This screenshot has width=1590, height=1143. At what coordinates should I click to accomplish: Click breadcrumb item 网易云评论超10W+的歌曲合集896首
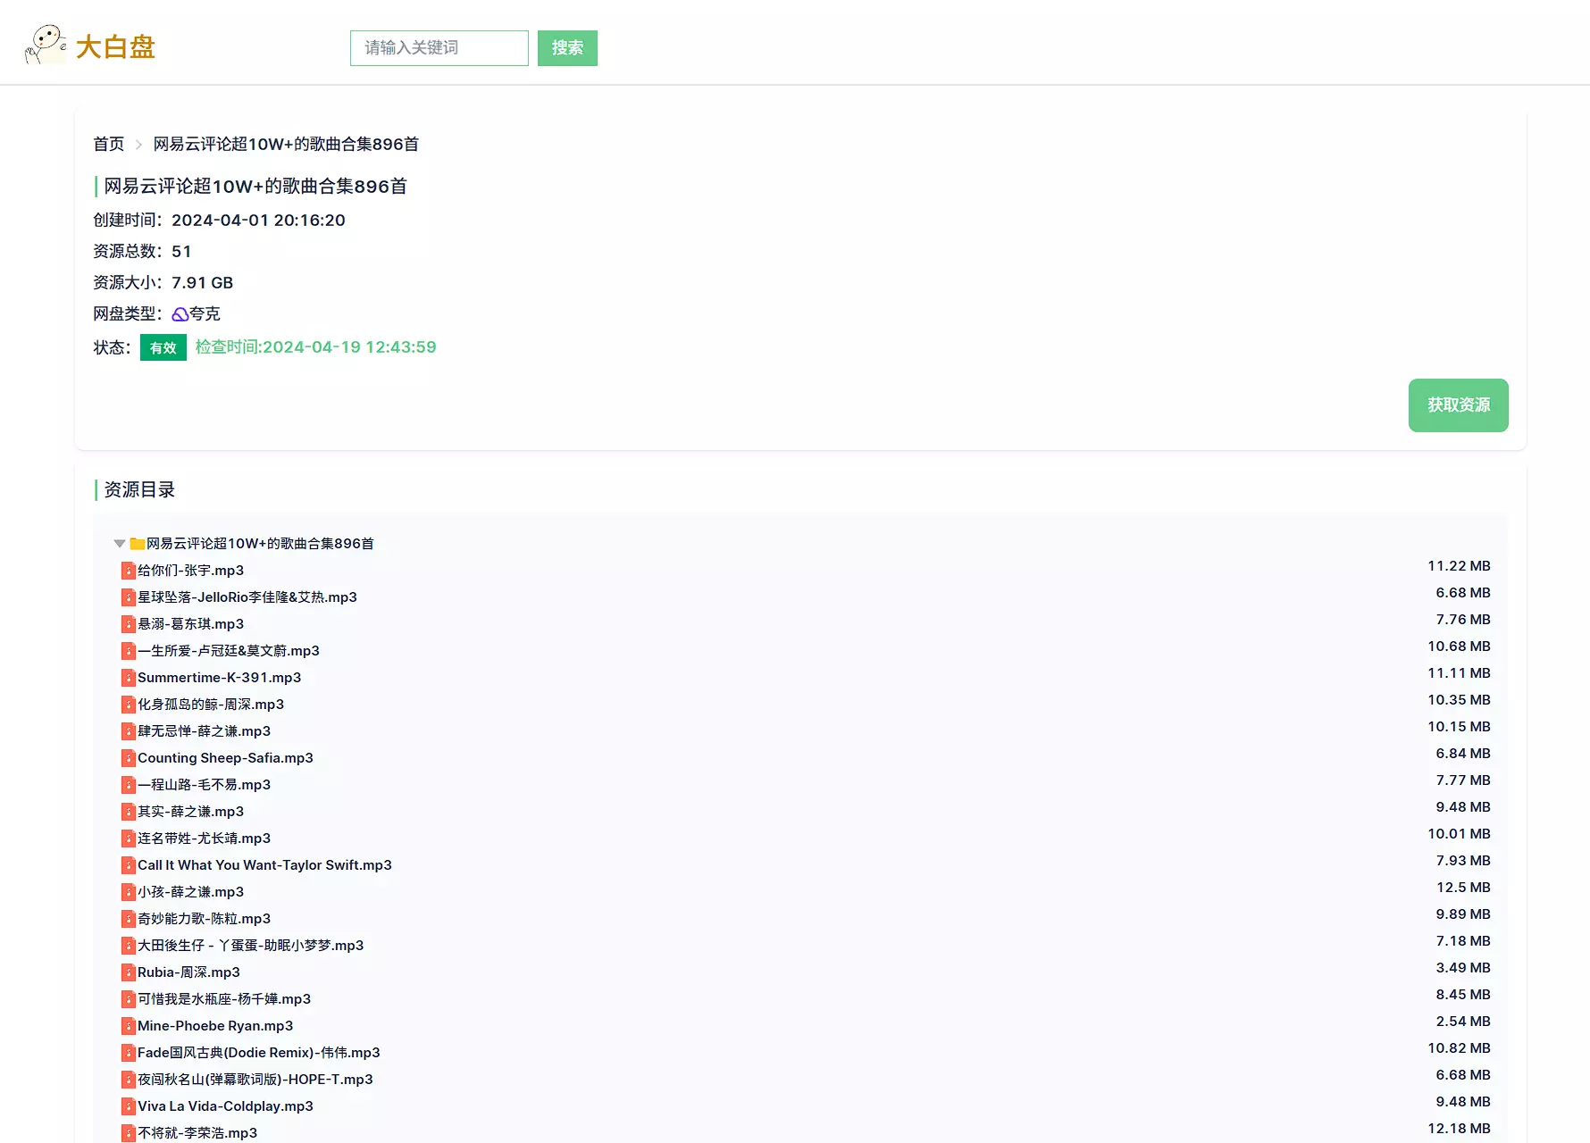(x=286, y=144)
